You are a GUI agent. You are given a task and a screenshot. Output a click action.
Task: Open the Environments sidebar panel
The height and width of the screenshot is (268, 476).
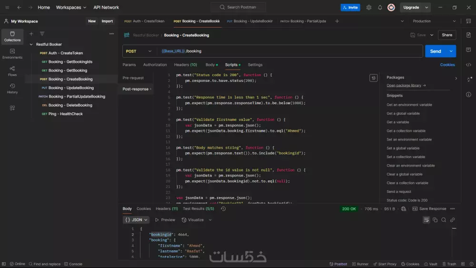pos(12,53)
